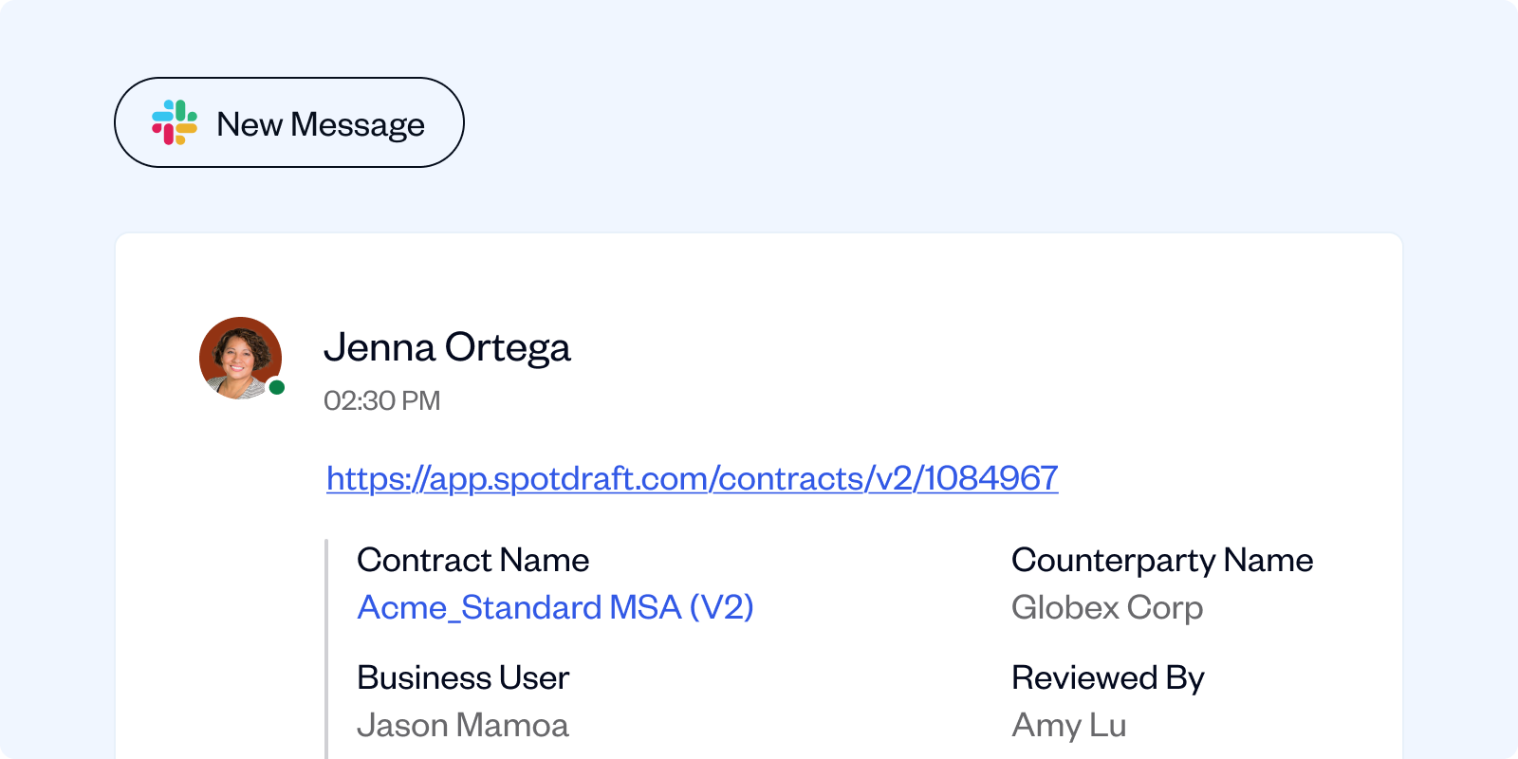Image resolution: width=1518 pixels, height=759 pixels.
Task: Click the Contract Name field label
Action: tap(472, 560)
